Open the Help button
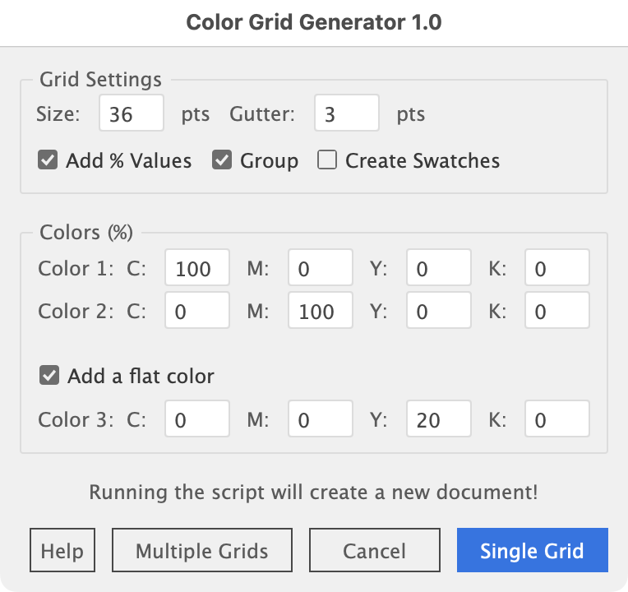The width and height of the screenshot is (628, 592). pyautogui.click(x=62, y=550)
